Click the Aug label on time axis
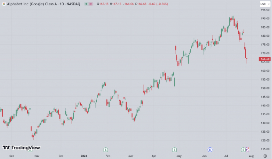Screen dimensions: 272x159 [251, 156]
